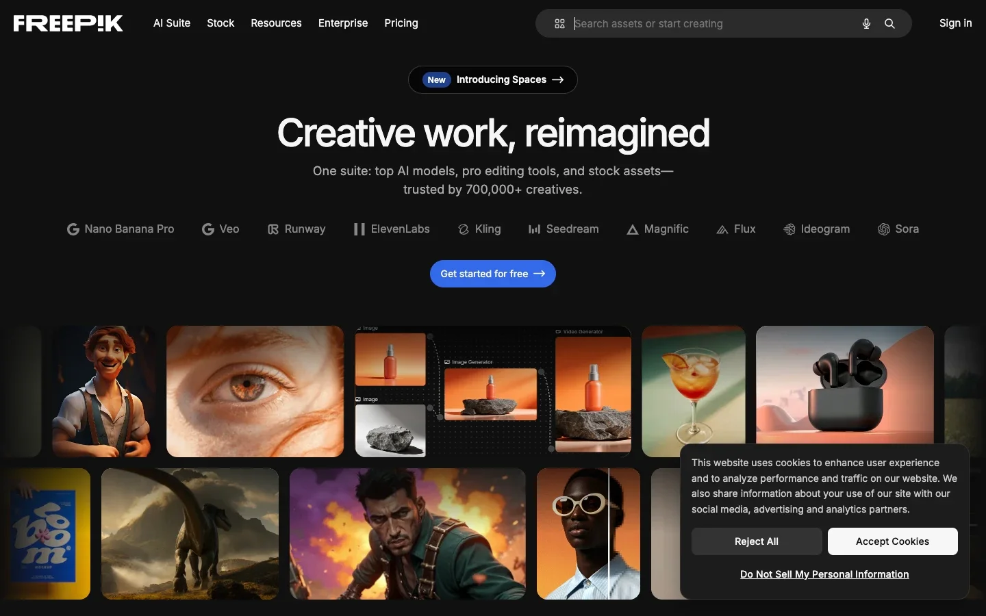The width and height of the screenshot is (986, 616).
Task: Reject All cookies
Action: 756,541
